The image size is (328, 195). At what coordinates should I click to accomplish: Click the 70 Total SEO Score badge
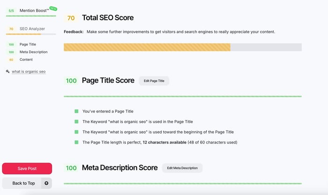(x=71, y=18)
